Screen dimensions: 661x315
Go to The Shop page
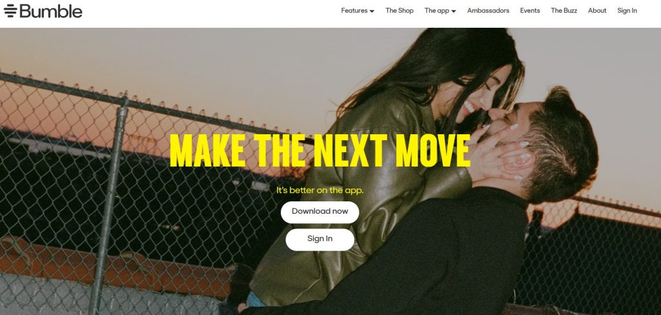pos(399,10)
